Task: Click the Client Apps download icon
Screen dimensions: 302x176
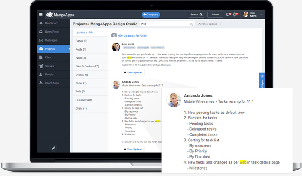Action: coord(41,83)
